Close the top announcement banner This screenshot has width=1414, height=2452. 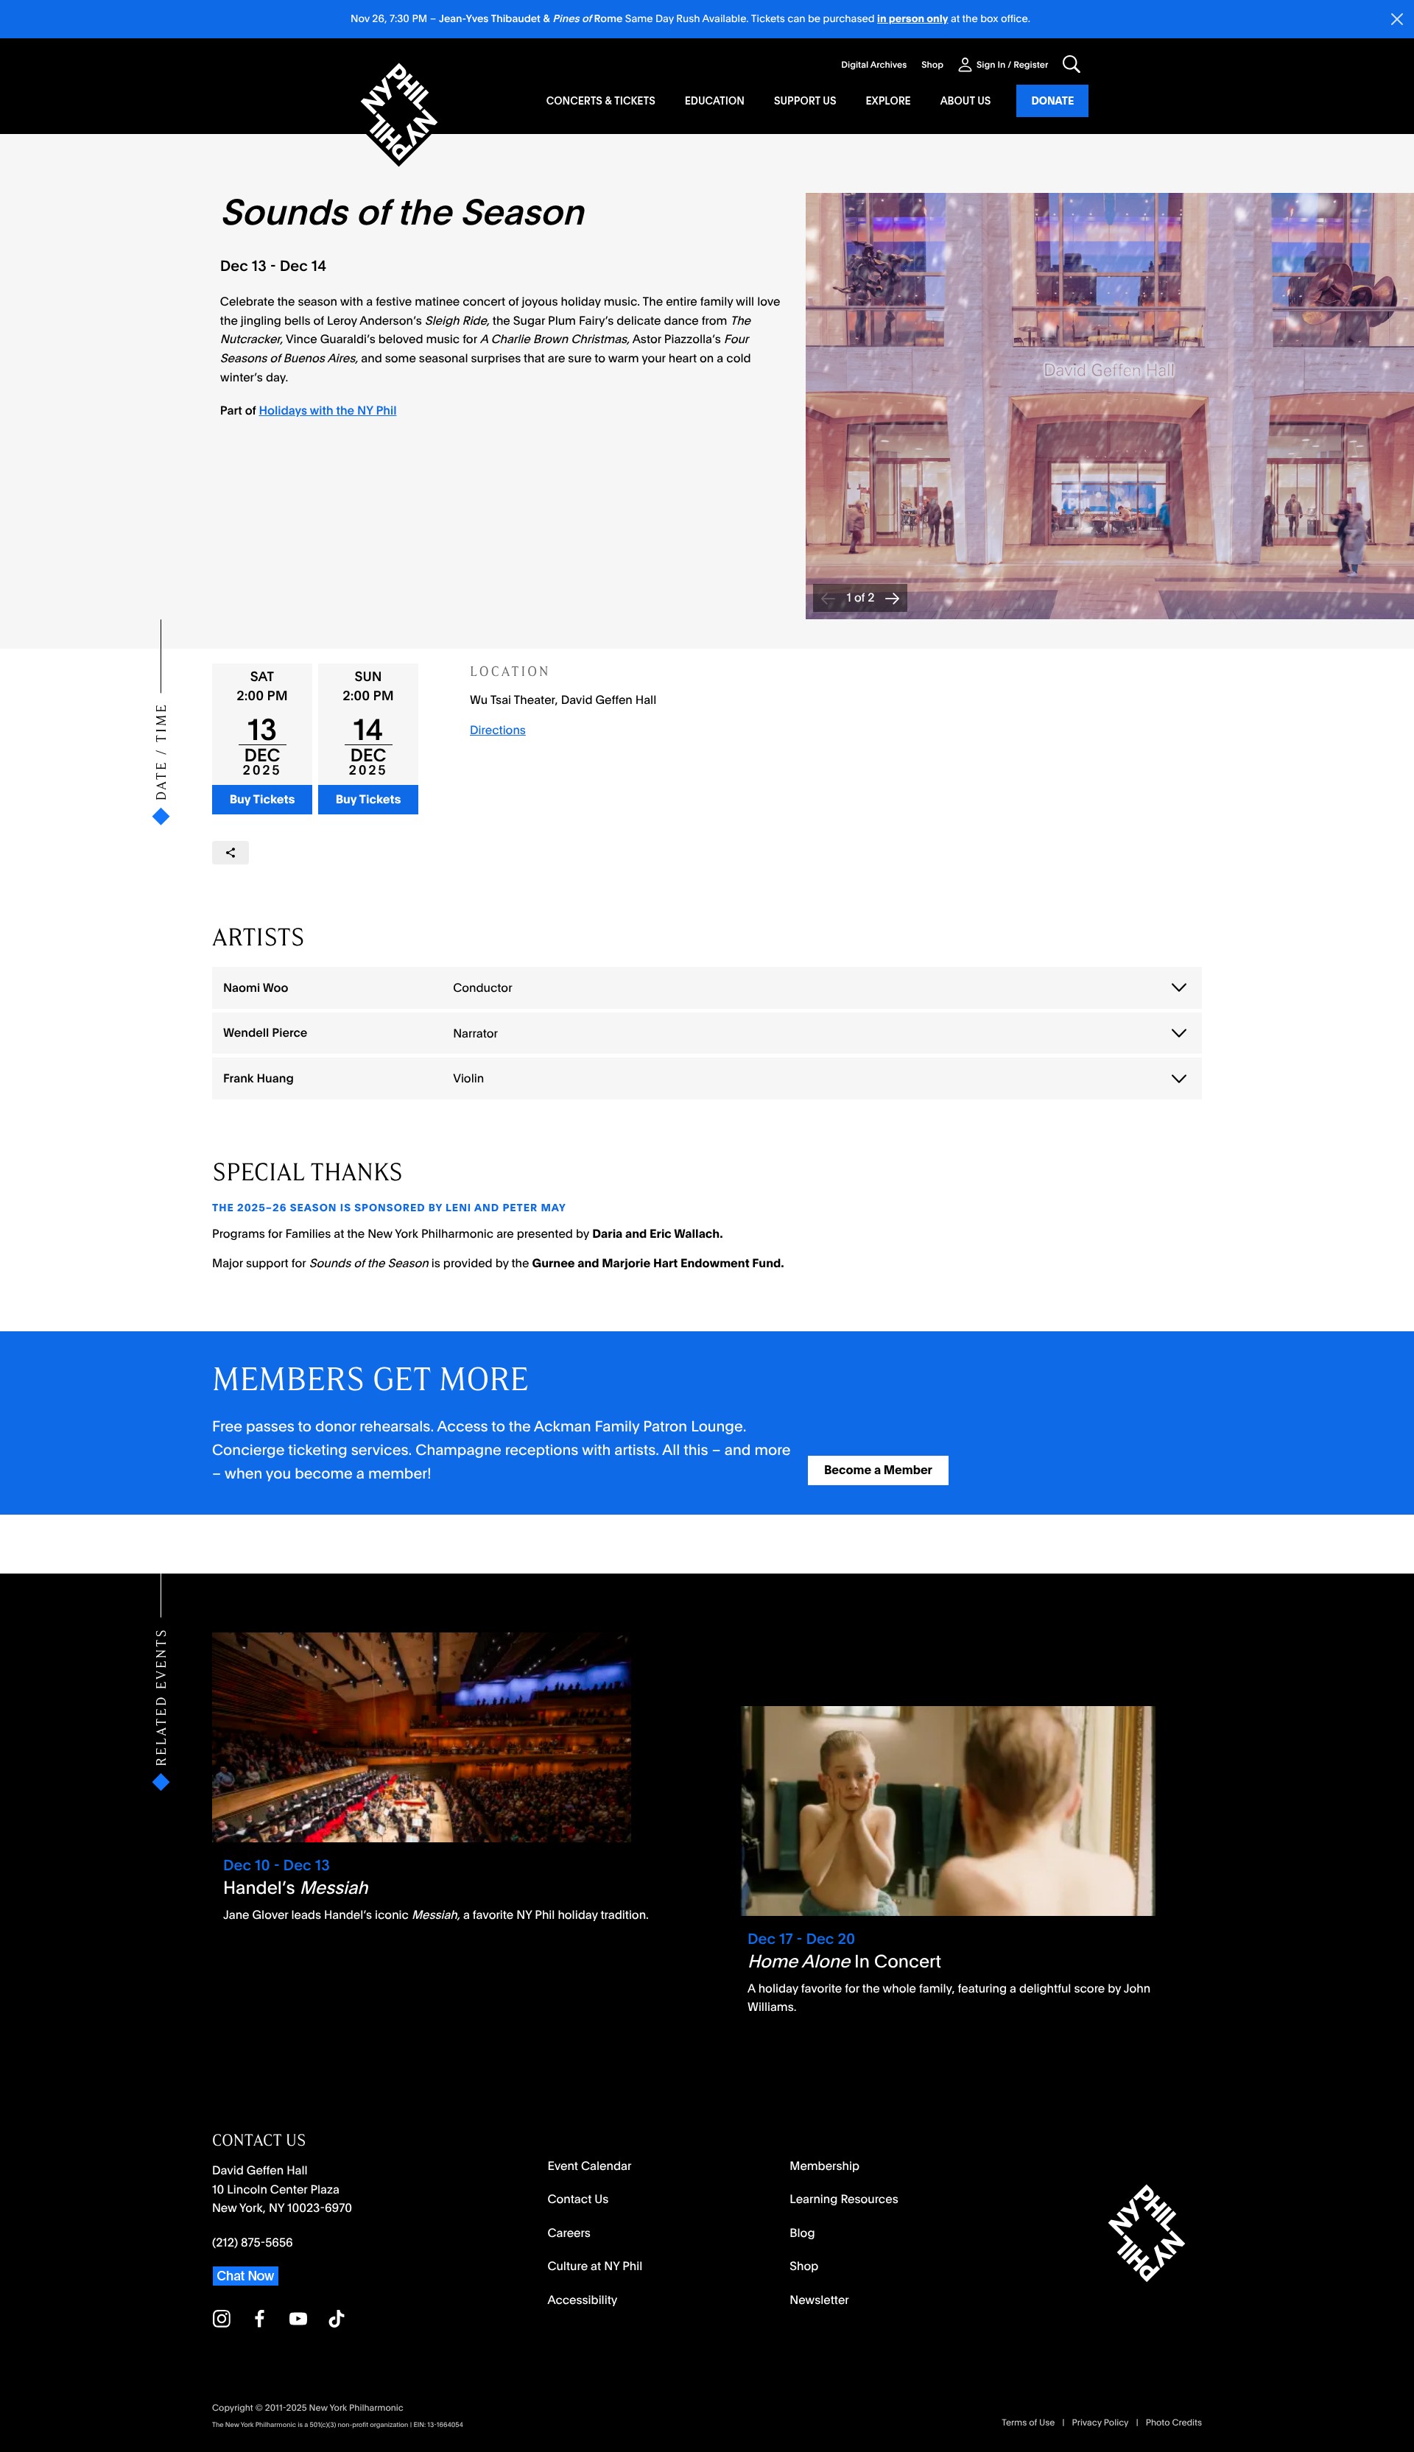pos(1396,19)
